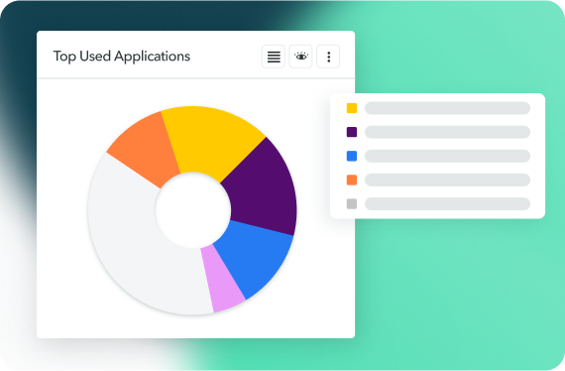The height and width of the screenshot is (371, 565).
Task: Click the placeholder label beside yellow swatch
Action: click(447, 108)
